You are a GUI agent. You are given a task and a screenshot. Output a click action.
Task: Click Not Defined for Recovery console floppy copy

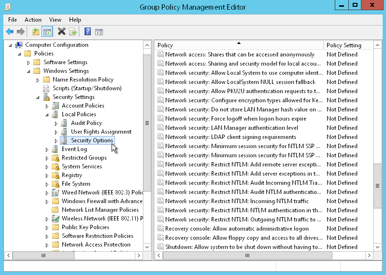342,238
